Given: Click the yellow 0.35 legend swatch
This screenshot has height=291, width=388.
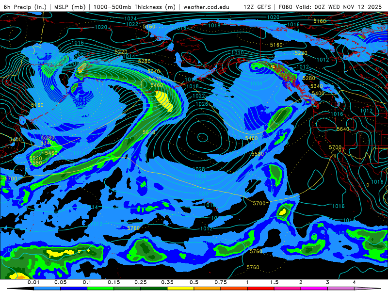Looking at the screenshot, I should click(180, 289).
